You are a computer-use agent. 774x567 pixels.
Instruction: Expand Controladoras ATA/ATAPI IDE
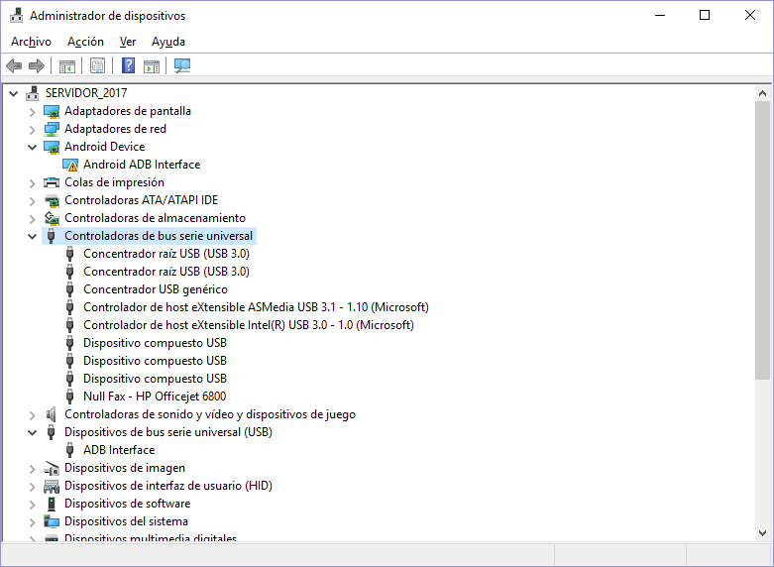point(32,201)
